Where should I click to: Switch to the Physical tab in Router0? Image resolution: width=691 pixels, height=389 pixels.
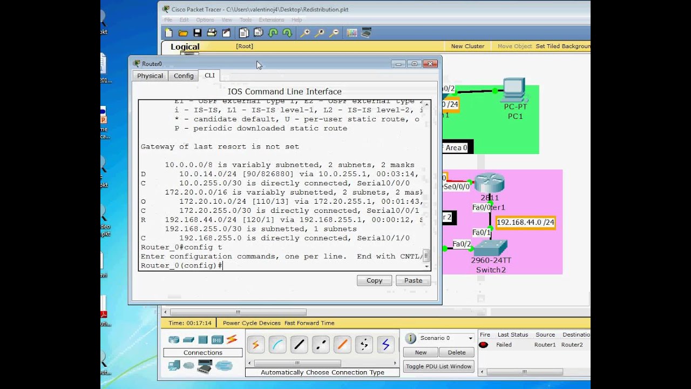pos(150,76)
